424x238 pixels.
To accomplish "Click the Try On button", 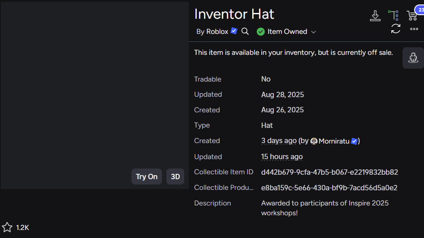I will tap(147, 176).
